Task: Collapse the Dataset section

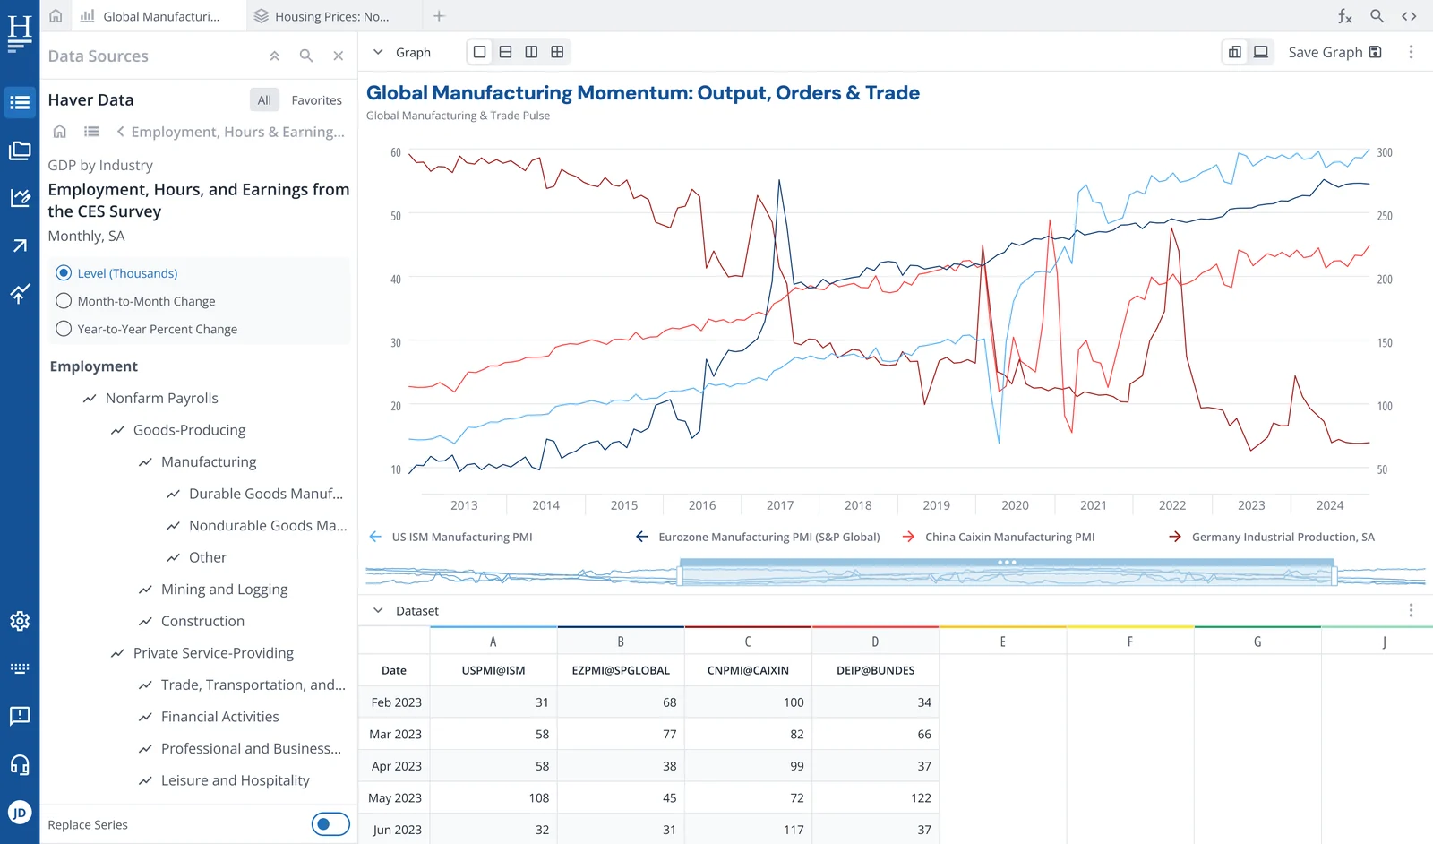Action: pyautogui.click(x=378, y=610)
